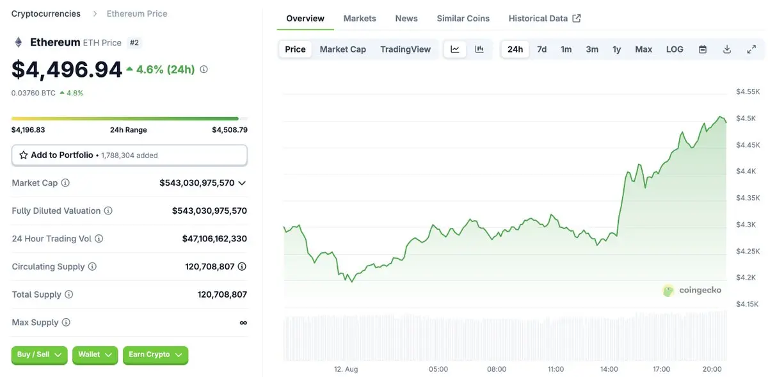Expand the Market Cap value chevron
The image size is (768, 377).
click(242, 183)
